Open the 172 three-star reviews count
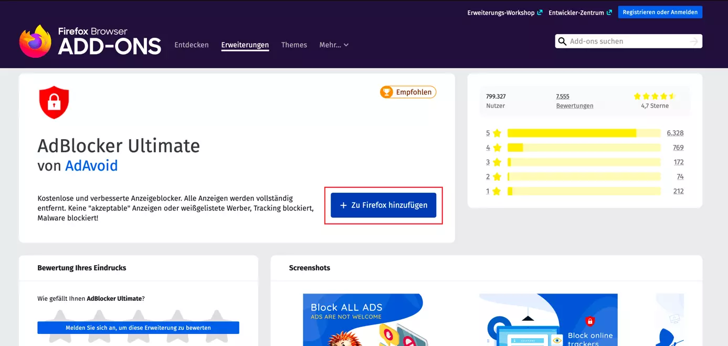728x346 pixels. 679,162
